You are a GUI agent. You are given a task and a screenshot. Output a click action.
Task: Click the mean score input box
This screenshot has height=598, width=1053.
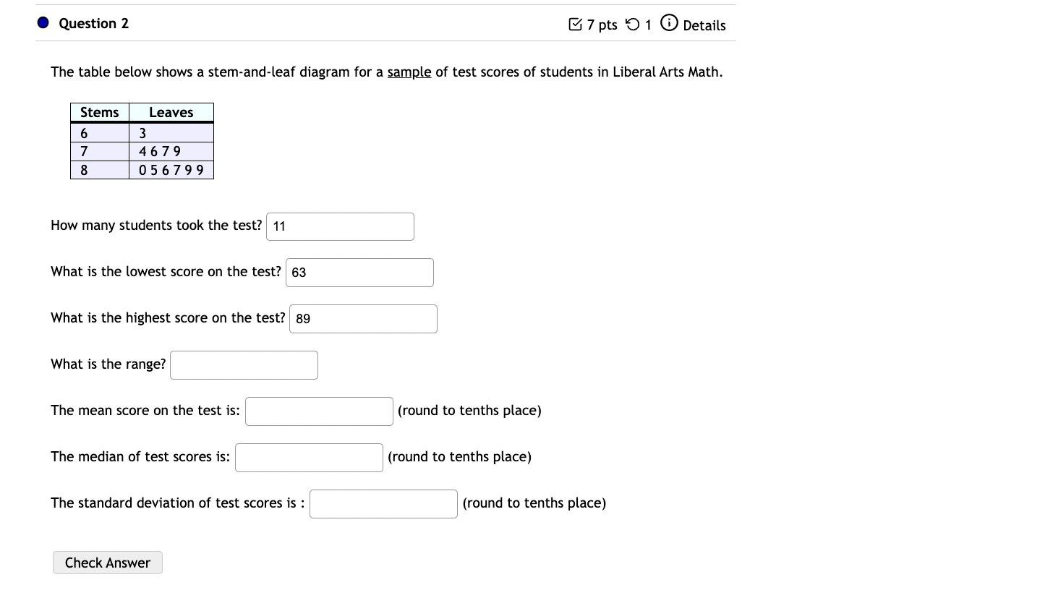coord(319,411)
